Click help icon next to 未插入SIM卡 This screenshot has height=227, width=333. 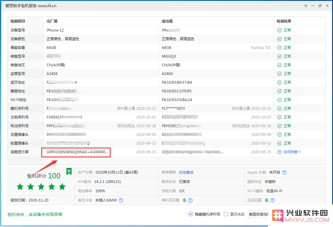coord(121,200)
